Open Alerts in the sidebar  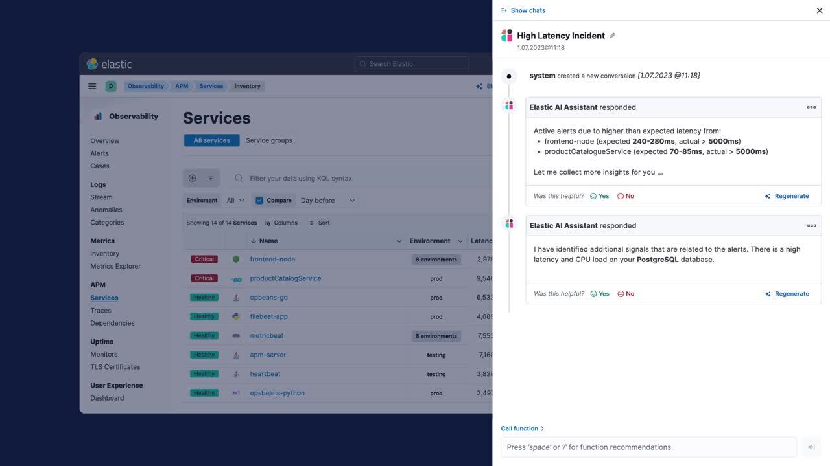(99, 153)
